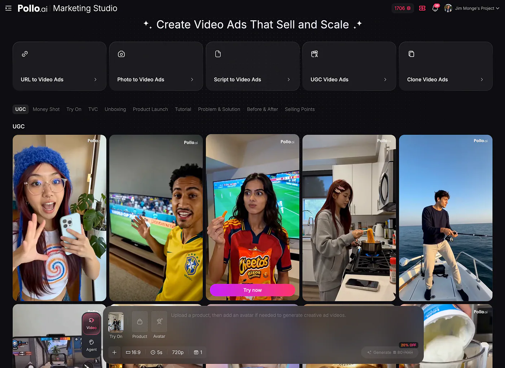Open video of man in Brazil jersey

coord(156,218)
